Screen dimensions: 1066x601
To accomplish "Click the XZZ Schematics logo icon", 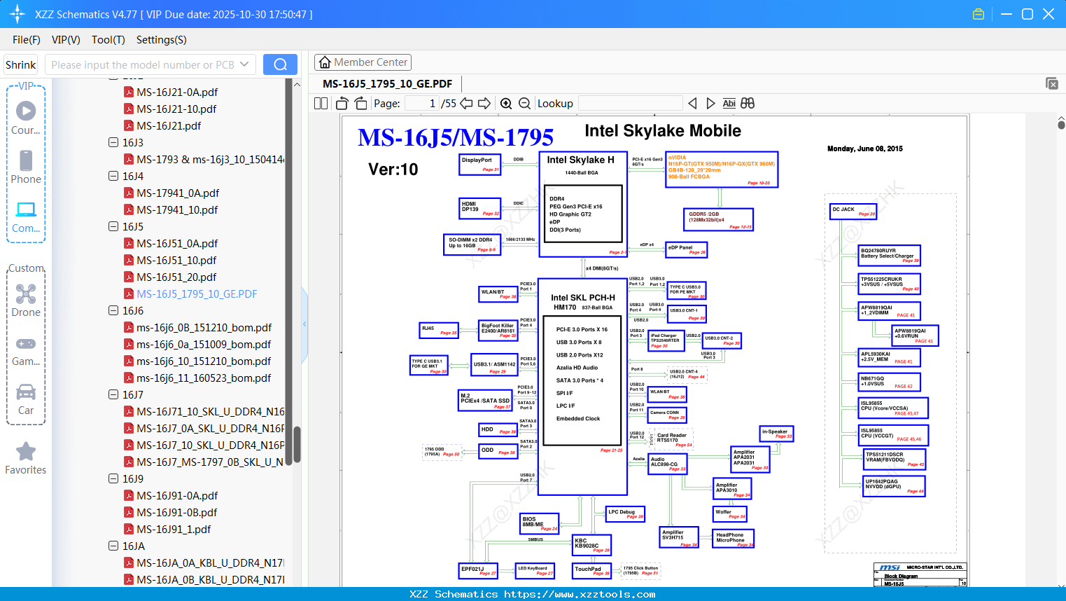I will (x=17, y=14).
